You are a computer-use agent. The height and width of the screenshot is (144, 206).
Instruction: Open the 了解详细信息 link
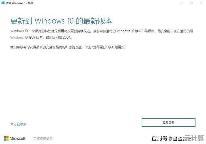(x=43, y=139)
